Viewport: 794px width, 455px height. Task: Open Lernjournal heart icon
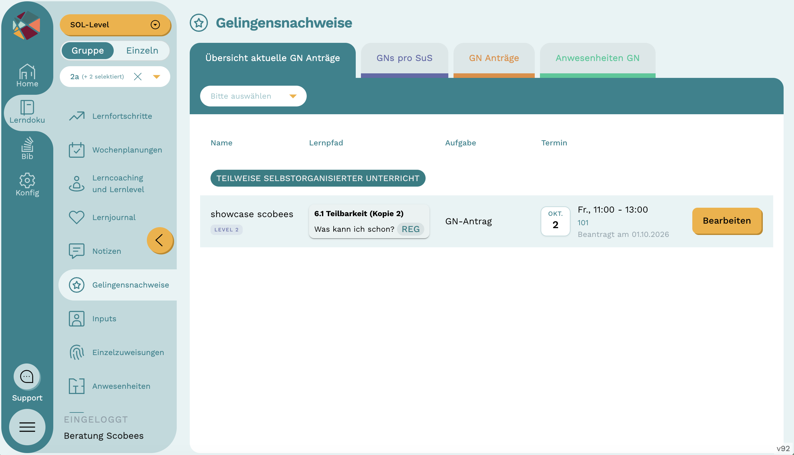click(x=77, y=217)
